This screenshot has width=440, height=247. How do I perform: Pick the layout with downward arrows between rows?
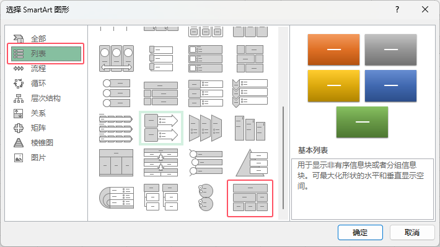(161, 163)
